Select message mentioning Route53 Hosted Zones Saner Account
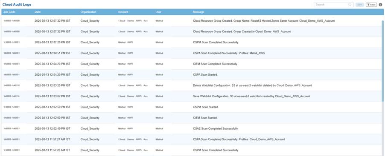385x156 pixels. [264, 21]
